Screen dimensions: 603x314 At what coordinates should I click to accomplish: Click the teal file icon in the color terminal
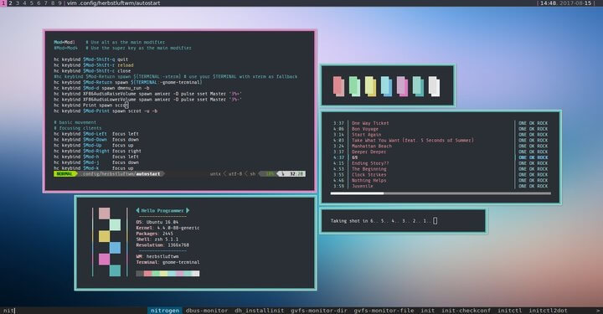pos(418,86)
